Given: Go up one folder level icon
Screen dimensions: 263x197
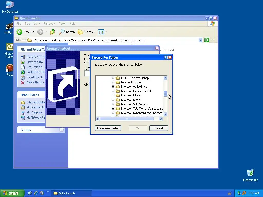Looking at the screenshot, I should tap(53, 32).
